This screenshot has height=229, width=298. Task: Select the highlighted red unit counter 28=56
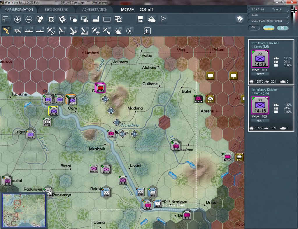click(x=100, y=88)
